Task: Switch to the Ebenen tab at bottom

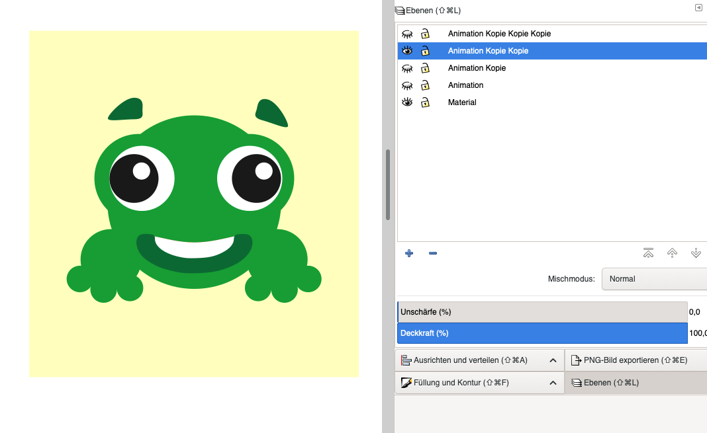Action: coord(634,383)
